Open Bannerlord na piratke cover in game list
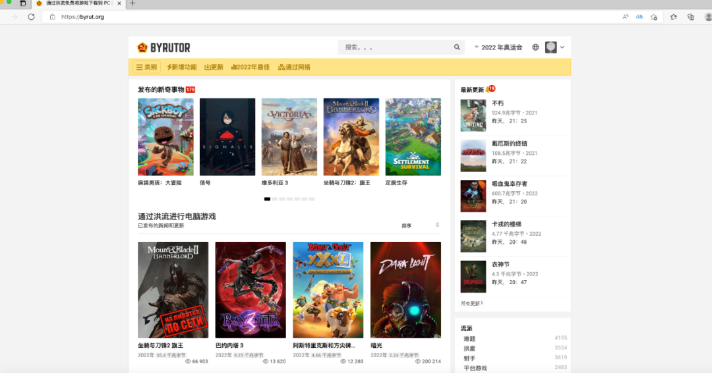This screenshot has width=712, height=373. tap(173, 290)
